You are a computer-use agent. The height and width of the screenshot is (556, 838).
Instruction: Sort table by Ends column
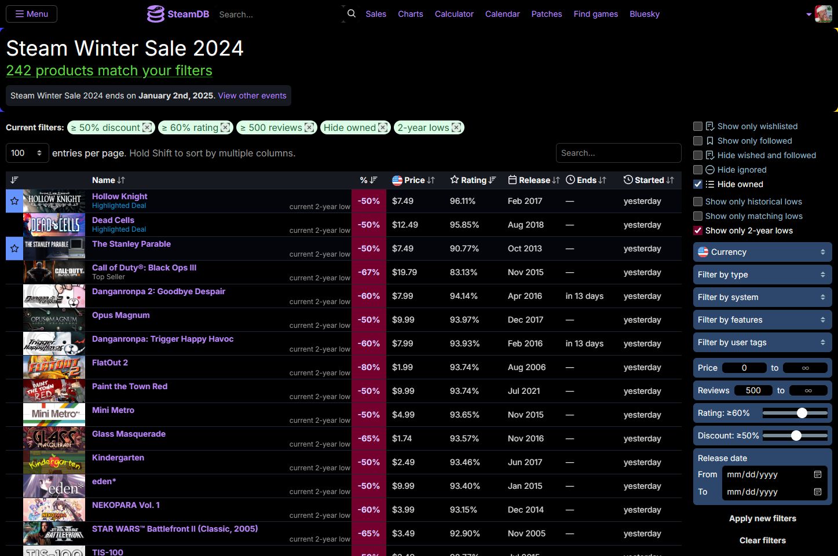pos(585,180)
